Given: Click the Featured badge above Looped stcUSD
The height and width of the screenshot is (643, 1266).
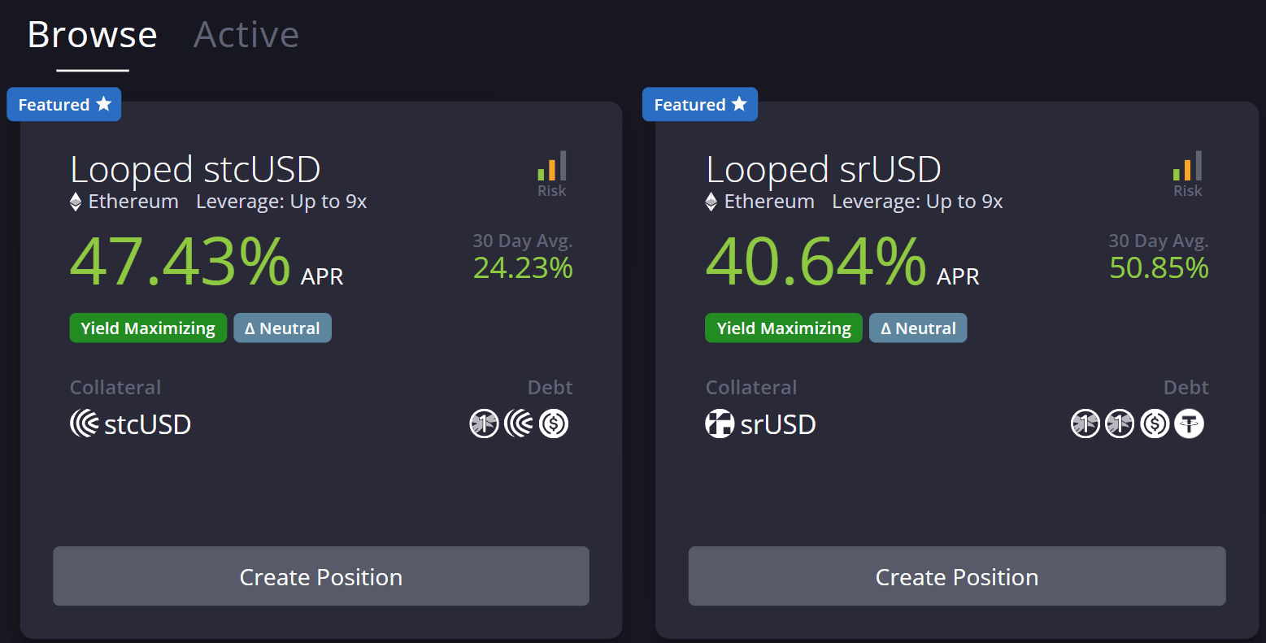Looking at the screenshot, I should coord(63,105).
